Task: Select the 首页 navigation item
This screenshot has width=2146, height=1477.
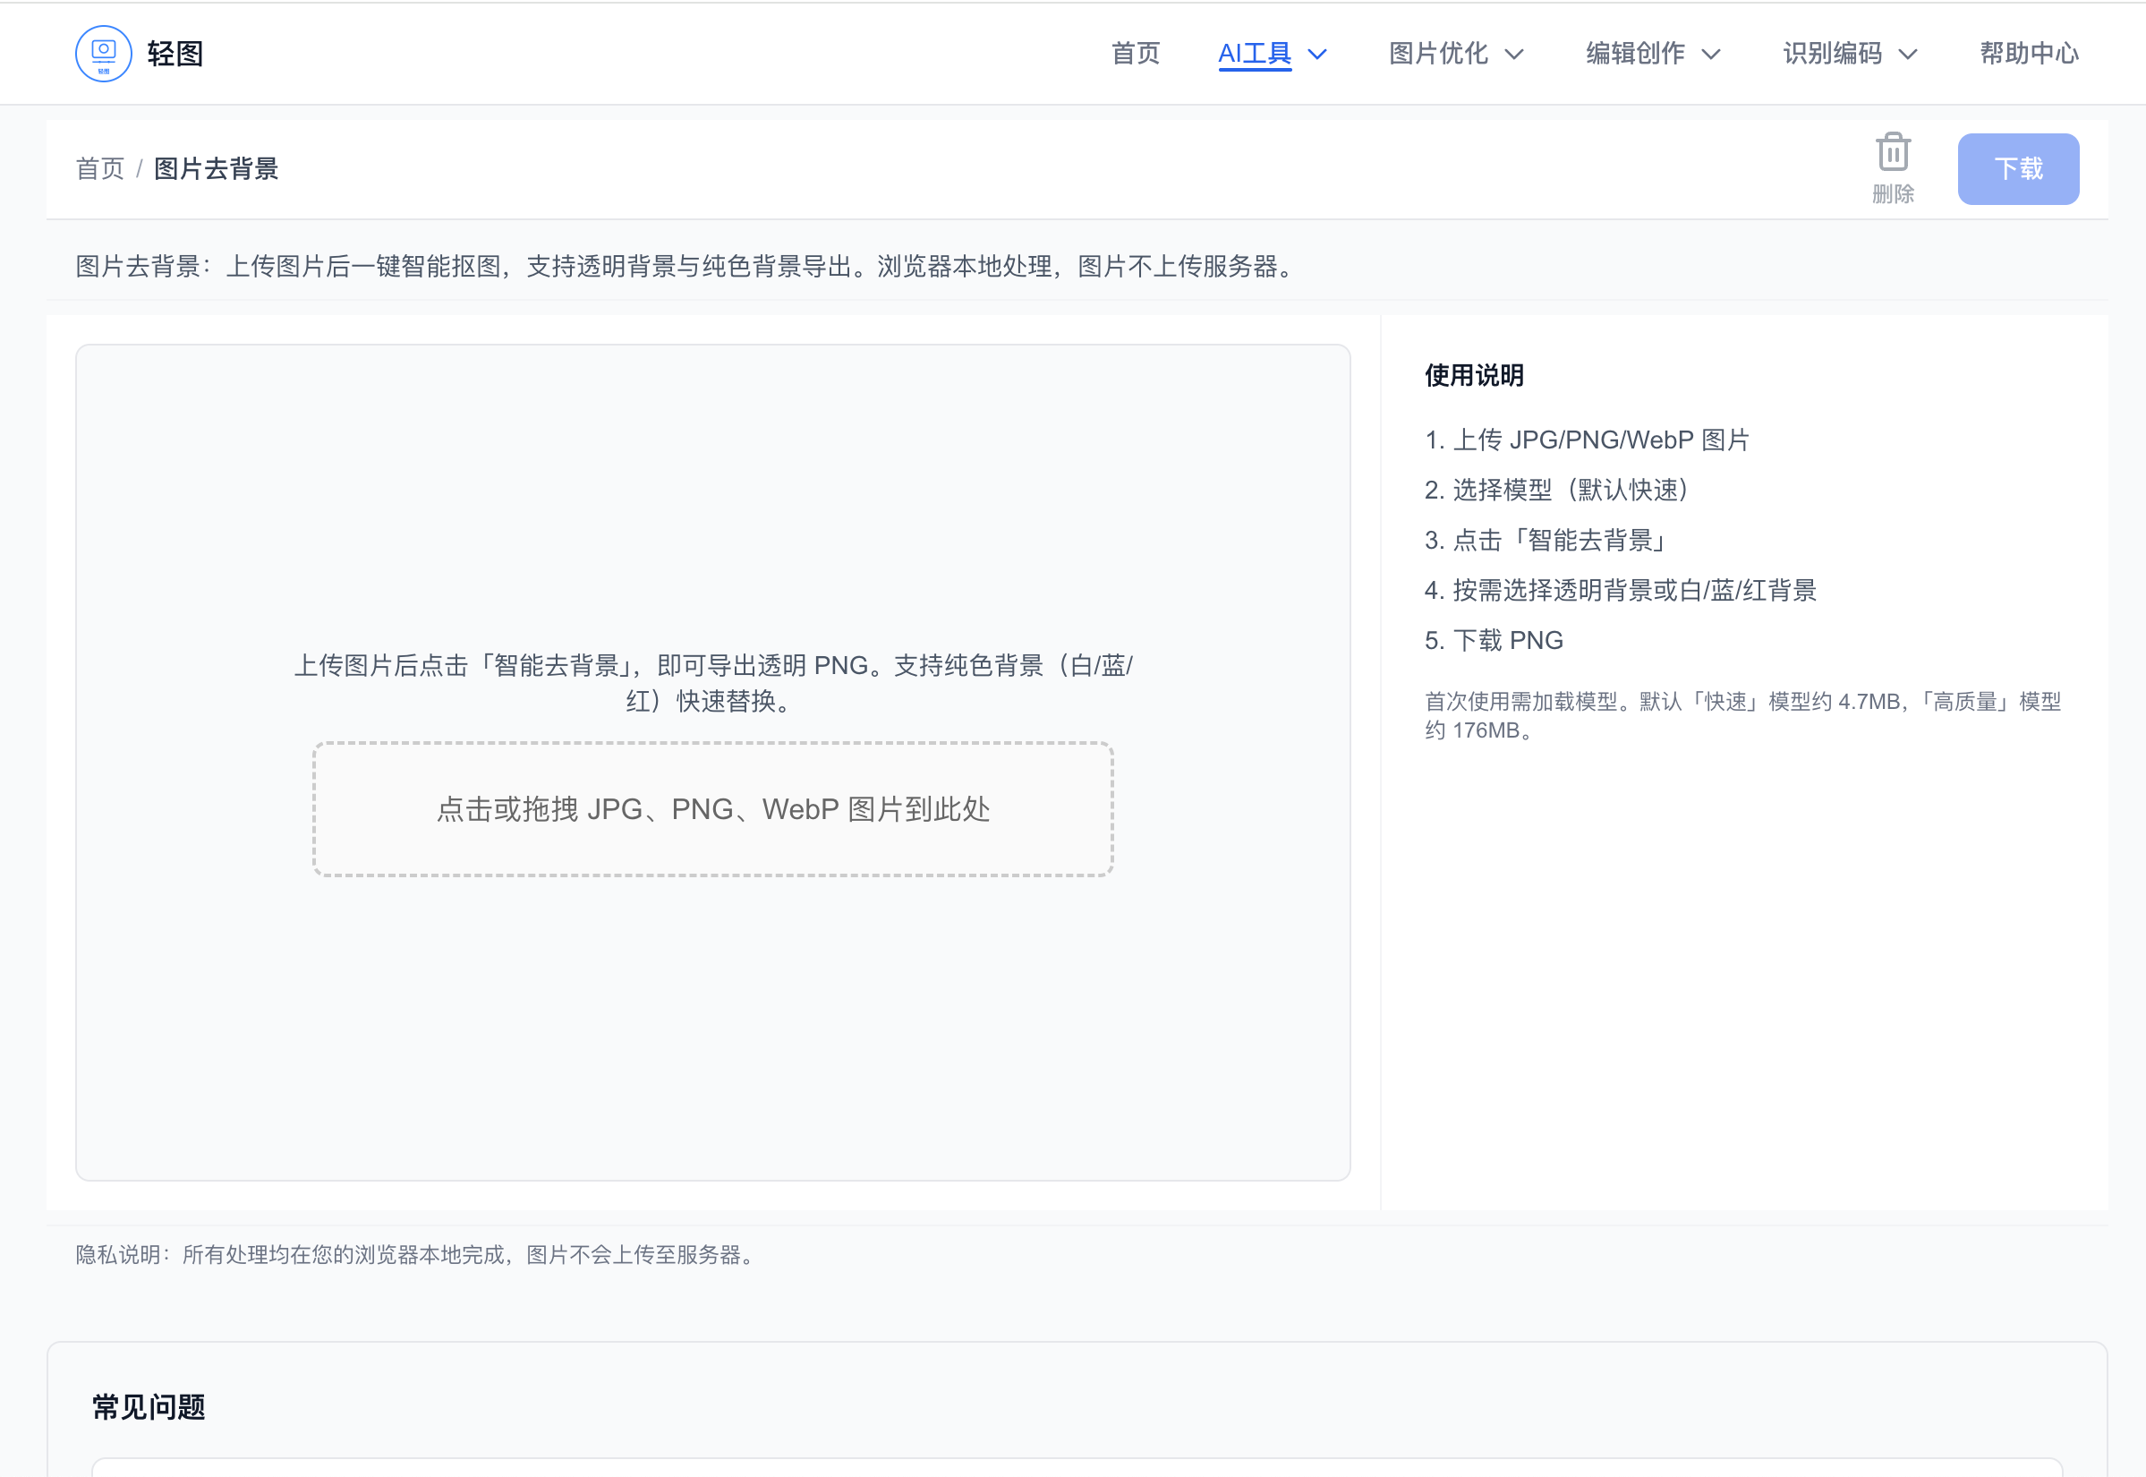Action: [x=1136, y=54]
